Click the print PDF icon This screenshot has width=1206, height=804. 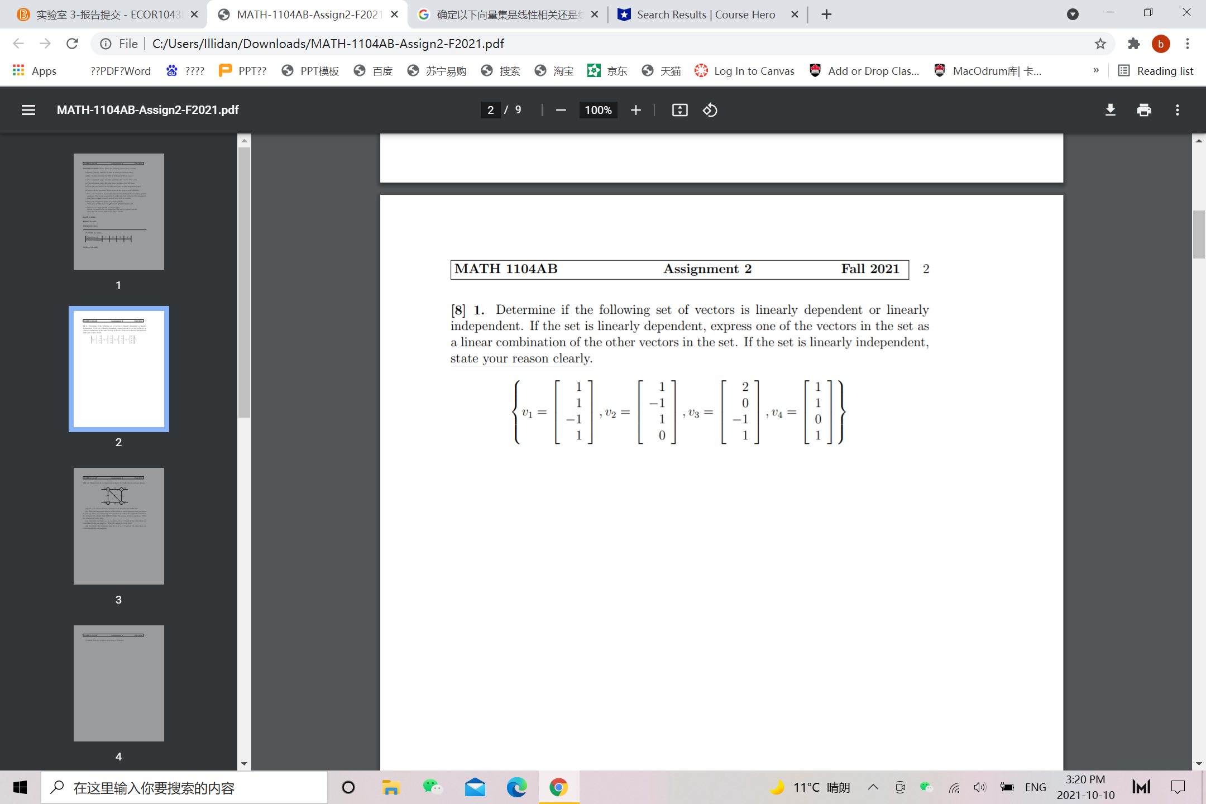click(x=1143, y=110)
